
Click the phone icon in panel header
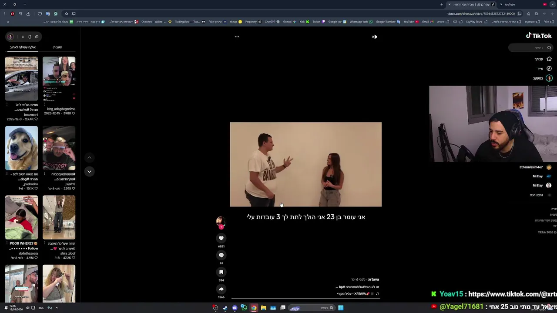tap(30, 37)
